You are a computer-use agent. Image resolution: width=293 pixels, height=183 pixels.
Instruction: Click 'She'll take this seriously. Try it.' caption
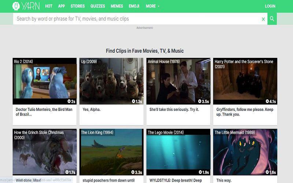coord(174,109)
